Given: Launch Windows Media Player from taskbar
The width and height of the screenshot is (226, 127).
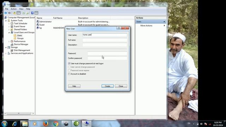Looking at the screenshot, I should [x=35, y=124].
